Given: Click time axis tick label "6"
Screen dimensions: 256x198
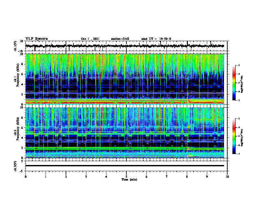Looking at the screenshot, I should pos(147,177).
